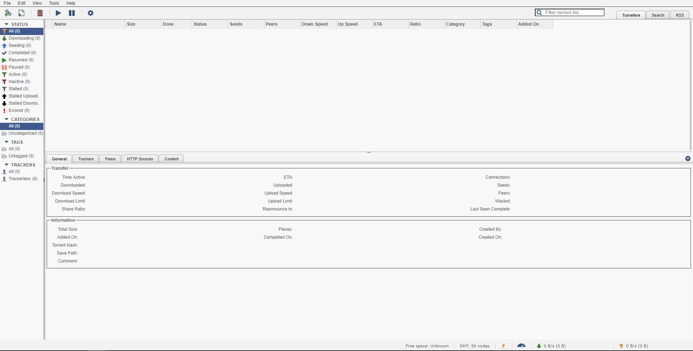Image resolution: width=693 pixels, height=351 pixels.
Task: Sort torrents by the Down Speed column
Action: (x=318, y=24)
